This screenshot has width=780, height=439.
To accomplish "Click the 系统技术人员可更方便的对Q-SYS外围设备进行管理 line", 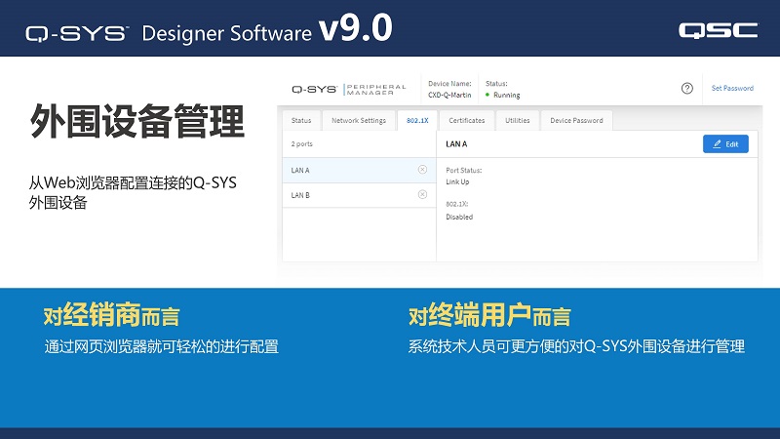I will point(576,346).
